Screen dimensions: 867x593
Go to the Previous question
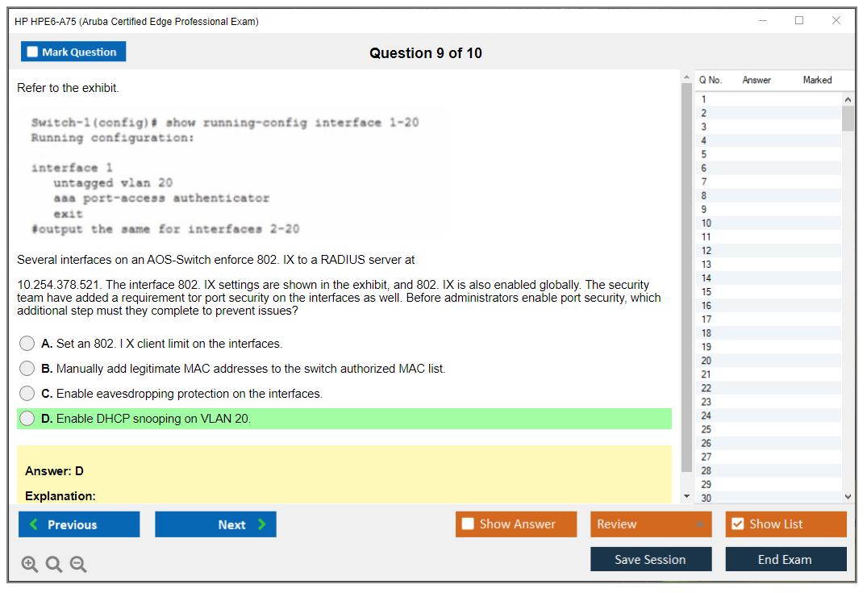coord(79,524)
